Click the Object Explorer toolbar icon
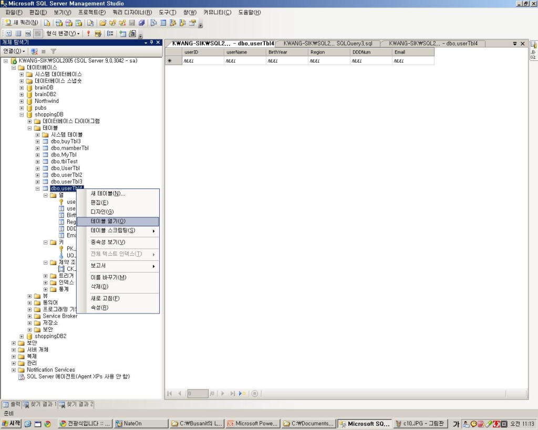538x430 pixels. pyautogui.click(x=173, y=23)
